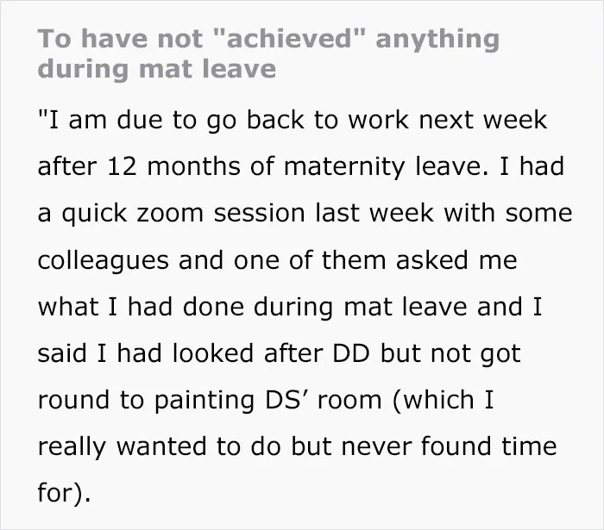Click the number "12" before months
604x530 pixels.
122,166
